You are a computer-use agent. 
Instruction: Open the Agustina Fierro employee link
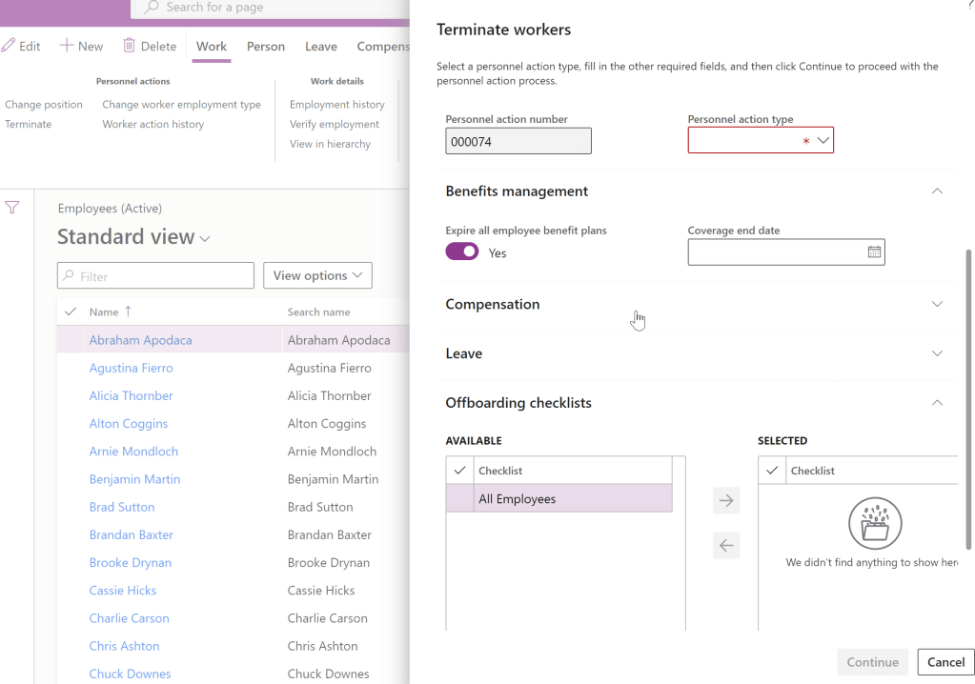pos(131,368)
